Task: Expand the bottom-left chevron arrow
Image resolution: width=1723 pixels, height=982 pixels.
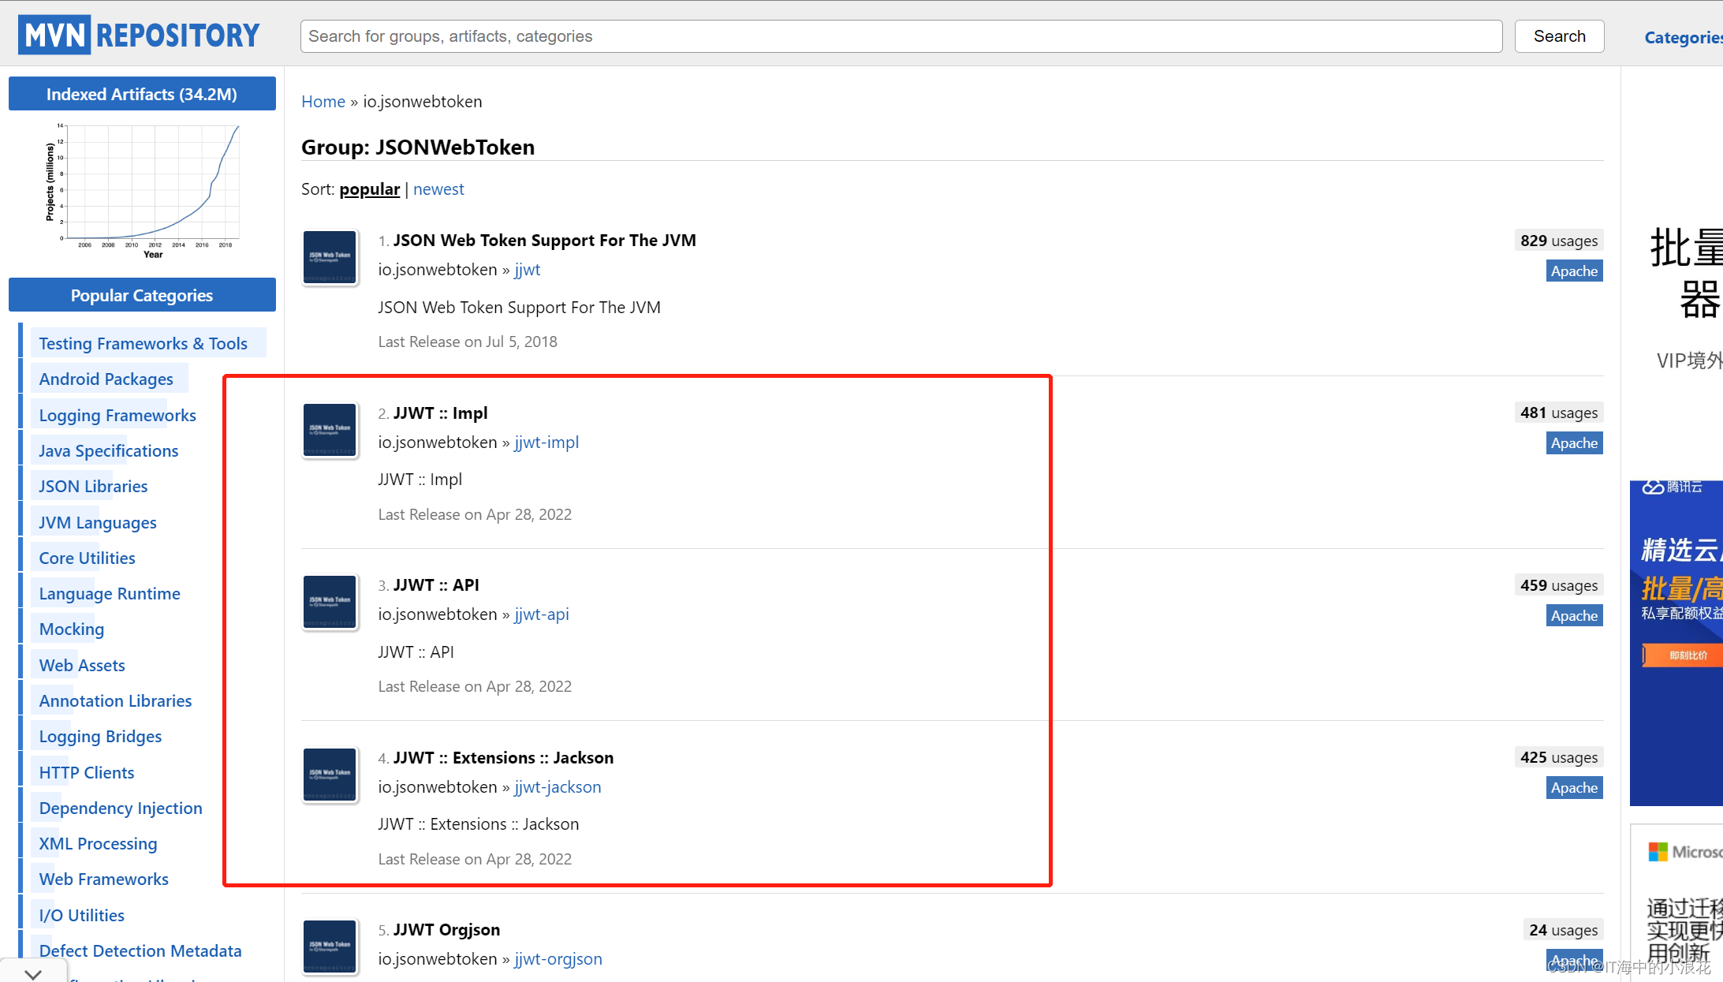Action: [x=33, y=973]
